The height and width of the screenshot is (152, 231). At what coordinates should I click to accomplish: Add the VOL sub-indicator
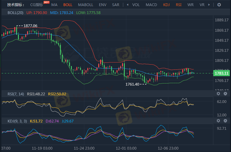coord(136,5)
